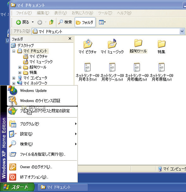Screen dimensions: 186x192
Task: Expand the 超旬ツール tree node
Action: pos(20,67)
